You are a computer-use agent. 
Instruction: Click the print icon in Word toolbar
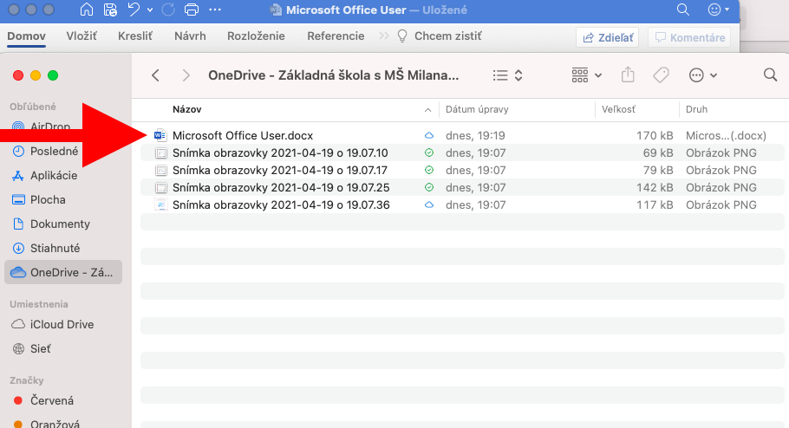point(192,10)
